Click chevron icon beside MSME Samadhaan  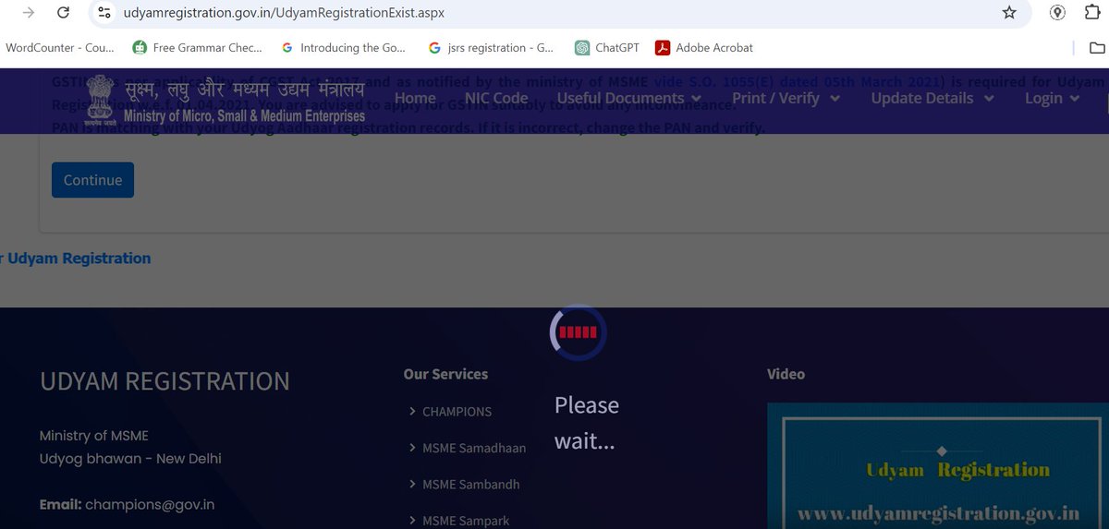412,447
